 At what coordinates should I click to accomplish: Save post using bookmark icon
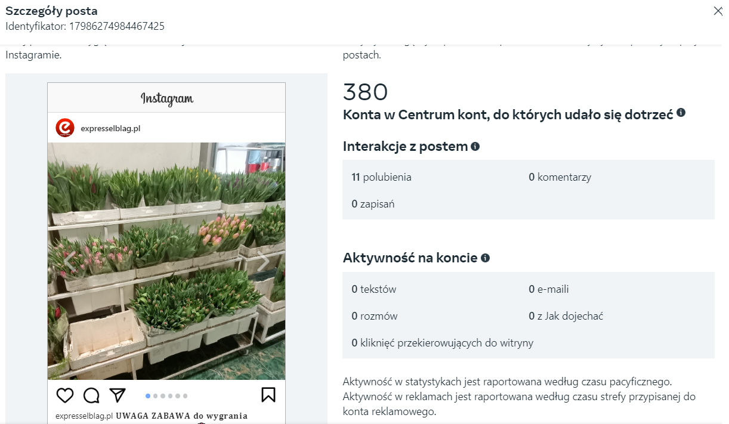point(268,395)
